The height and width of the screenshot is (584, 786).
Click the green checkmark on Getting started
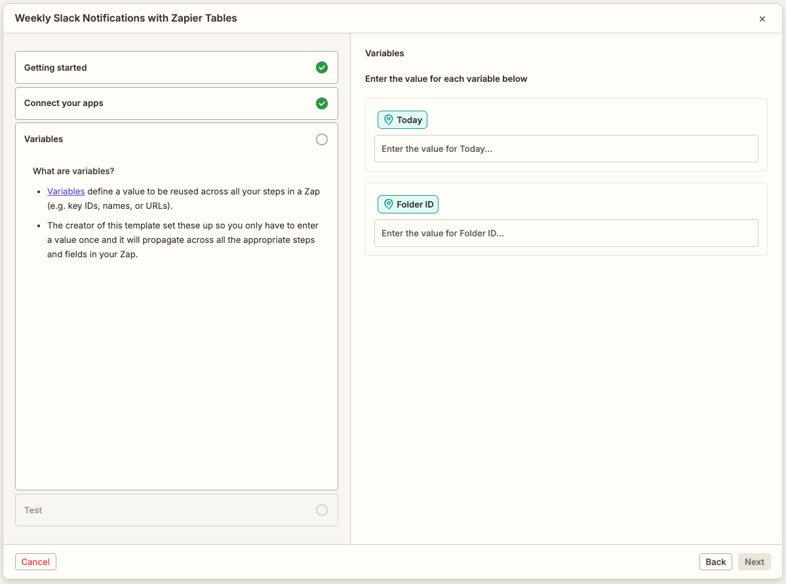tap(321, 67)
